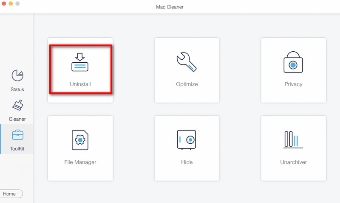Screen dimensions: 340x203
Task: Click the Optimize text label
Action: [x=187, y=84]
